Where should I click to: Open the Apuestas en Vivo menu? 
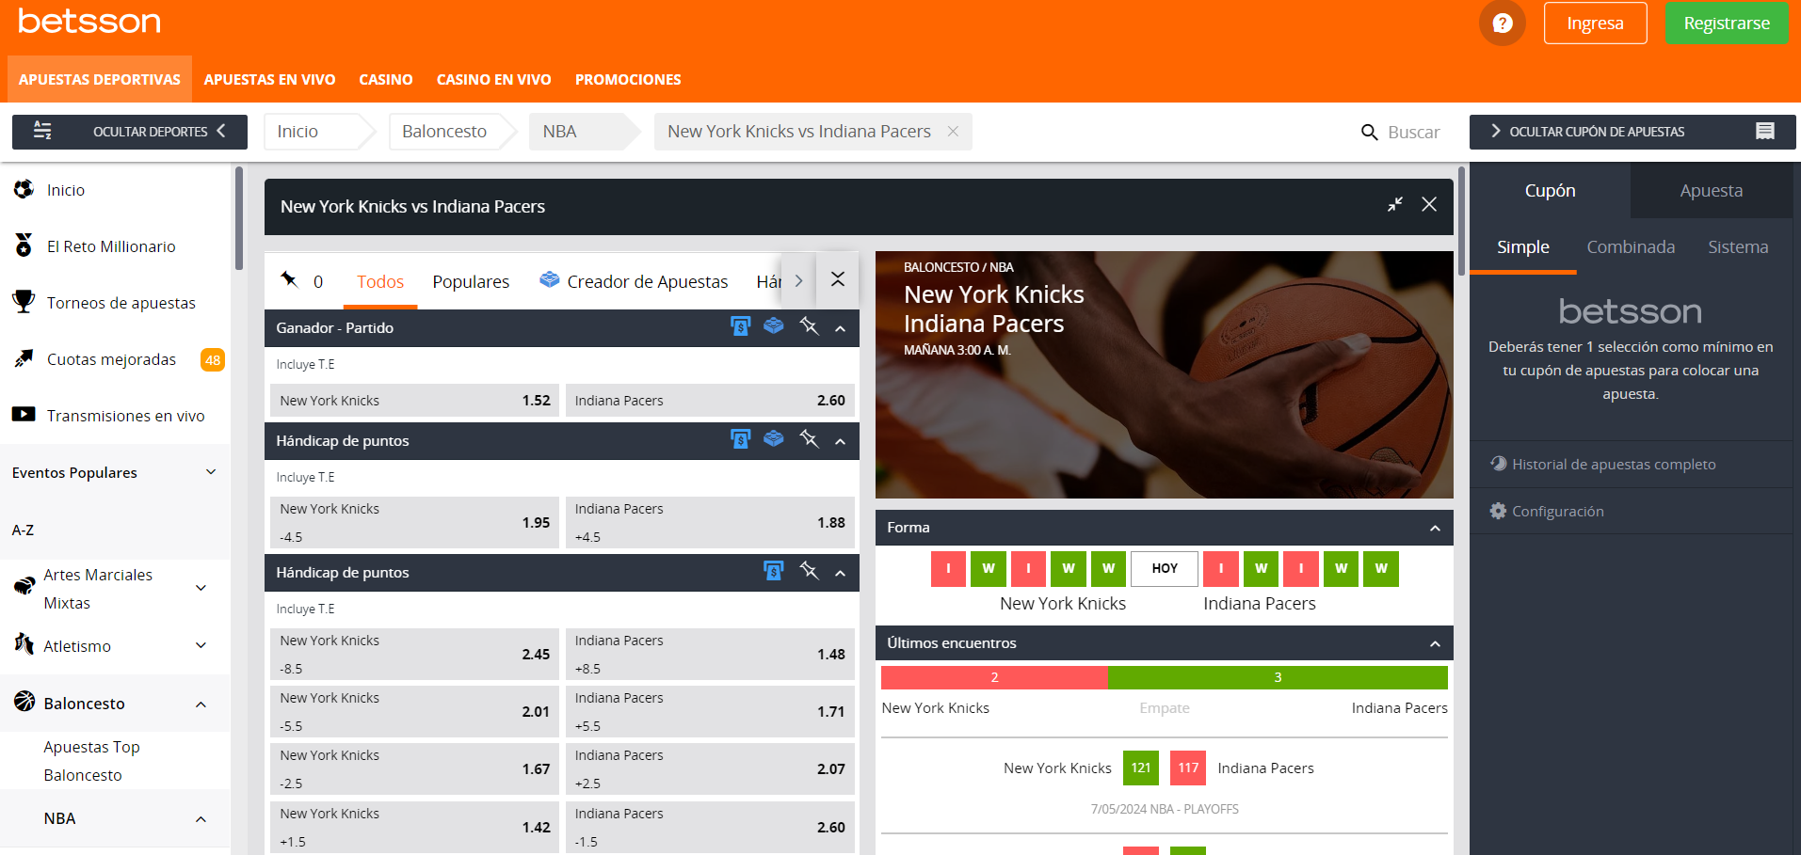point(269,80)
